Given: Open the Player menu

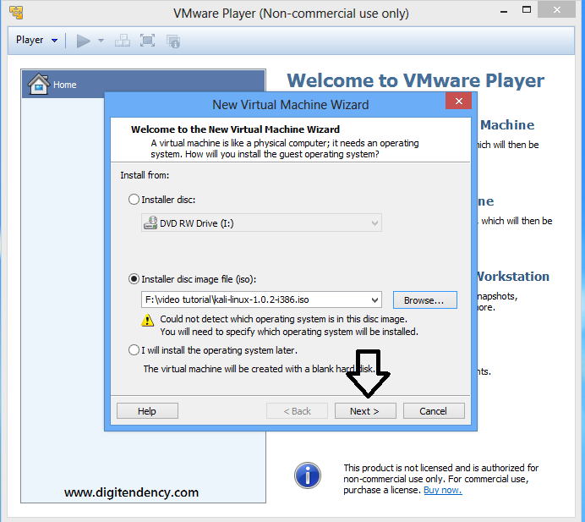Looking at the screenshot, I should 36,40.
